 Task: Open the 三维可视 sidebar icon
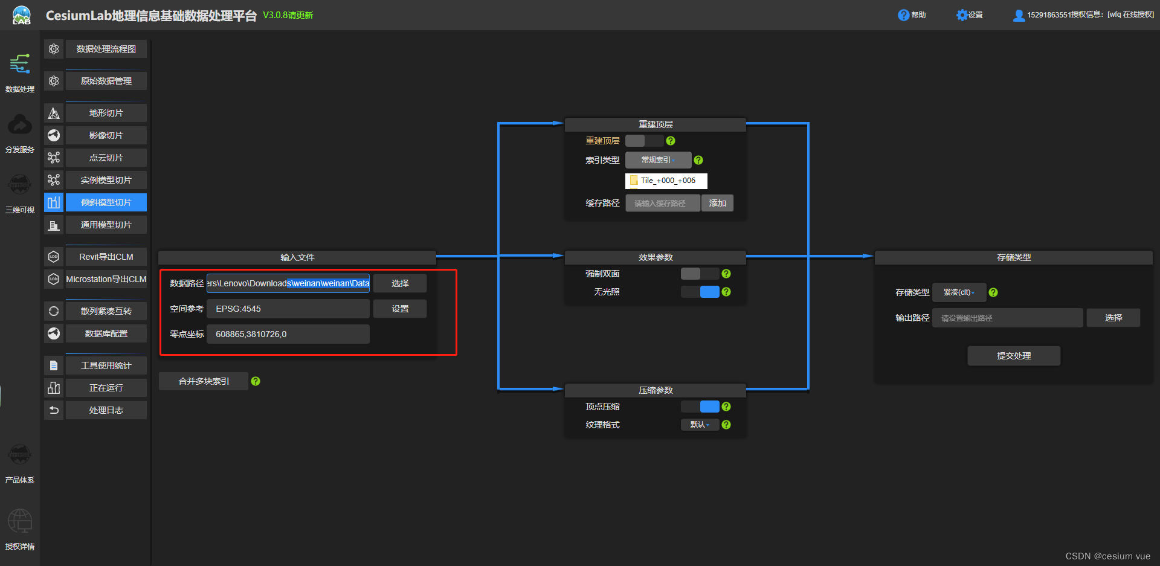[20, 184]
